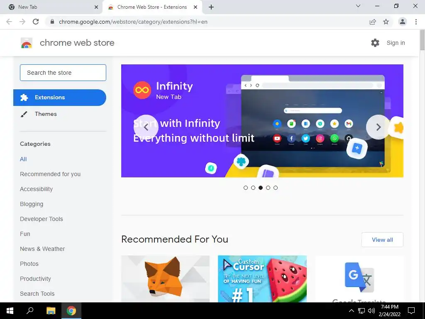Click the network status tray icon

pos(361,311)
